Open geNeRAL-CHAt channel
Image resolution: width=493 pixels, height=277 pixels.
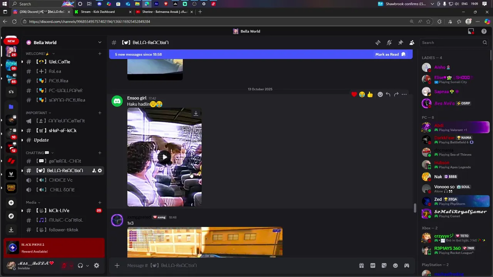coord(64,161)
